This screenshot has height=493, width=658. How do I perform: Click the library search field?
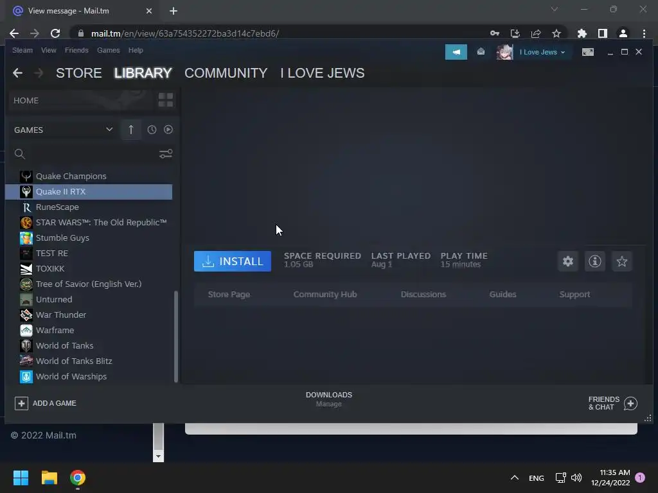pyautogui.click(x=84, y=154)
